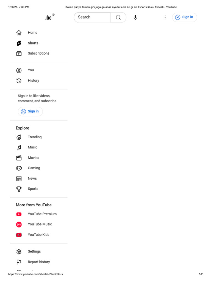Open the History clock icon

(x=19, y=81)
